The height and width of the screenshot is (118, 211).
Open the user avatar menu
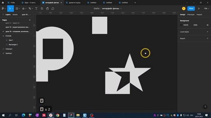pos(184,9)
